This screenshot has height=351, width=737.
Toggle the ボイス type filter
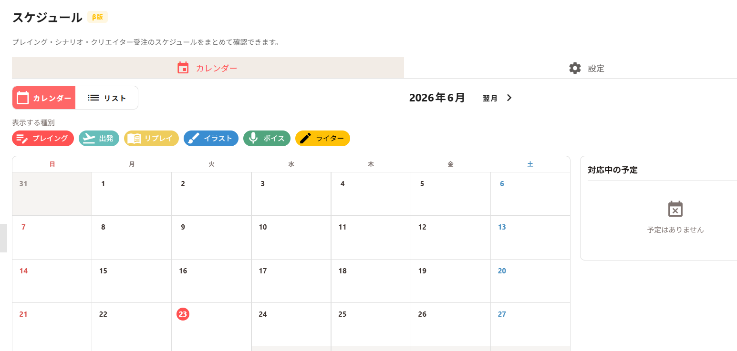point(267,139)
